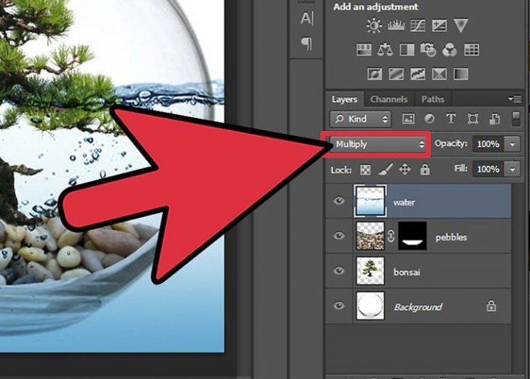Viewport: 530px width, 379px height.
Task: Open the Opacity slider dropdown arrow
Action: [x=512, y=144]
